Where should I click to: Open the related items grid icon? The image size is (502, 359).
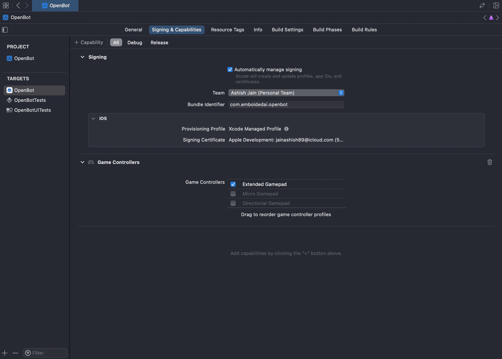[x=6, y=5]
